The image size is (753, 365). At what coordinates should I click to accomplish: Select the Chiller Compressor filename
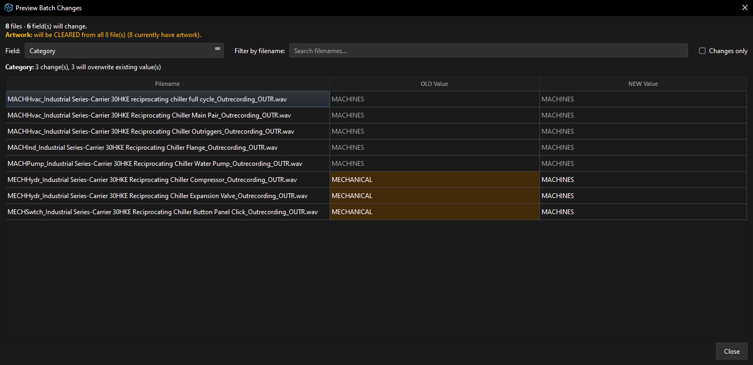click(167, 180)
